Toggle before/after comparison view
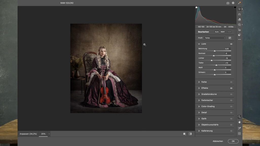 [x=190, y=134]
